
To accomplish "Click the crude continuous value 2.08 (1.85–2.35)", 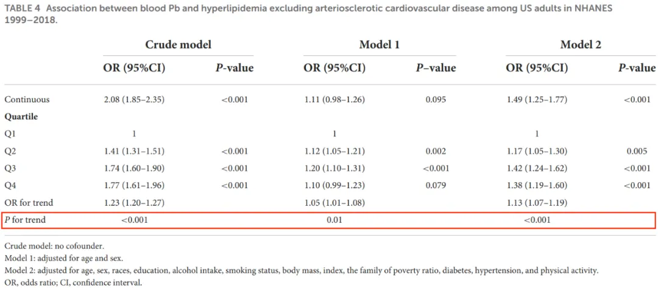I will pyautogui.click(x=134, y=100).
